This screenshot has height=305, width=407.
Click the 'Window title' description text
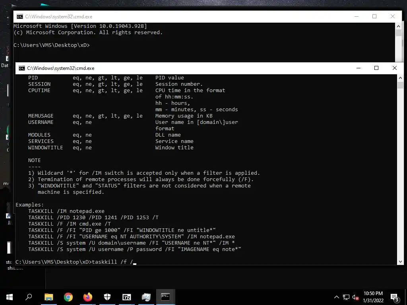click(x=174, y=148)
